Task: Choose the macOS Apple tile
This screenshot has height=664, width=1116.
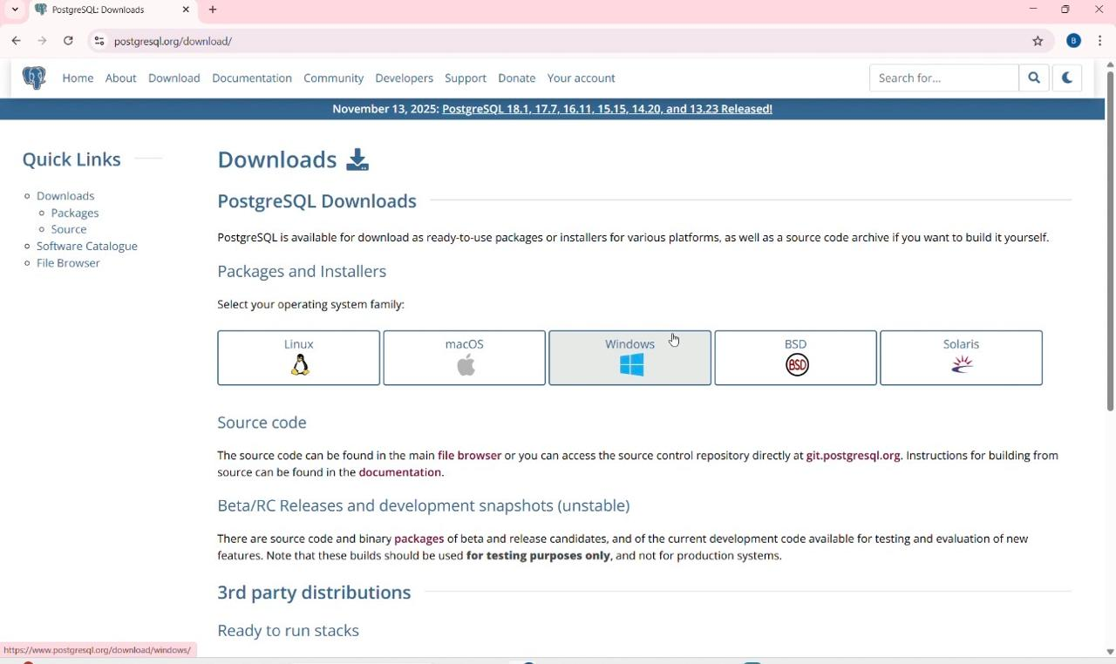Action: tap(464, 357)
